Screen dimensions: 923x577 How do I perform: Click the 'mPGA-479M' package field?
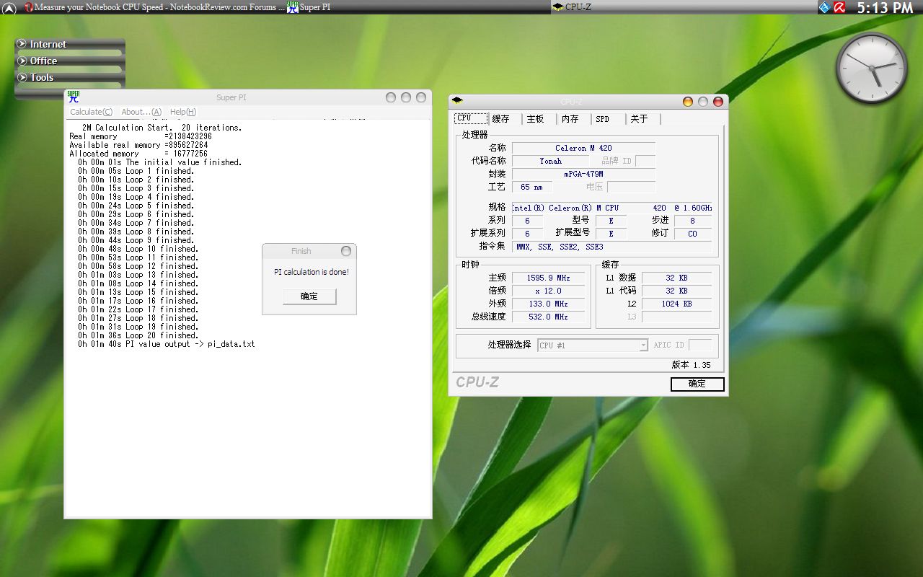(x=583, y=174)
